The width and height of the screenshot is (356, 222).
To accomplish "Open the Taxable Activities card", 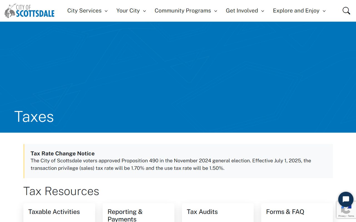I will (59, 213).
